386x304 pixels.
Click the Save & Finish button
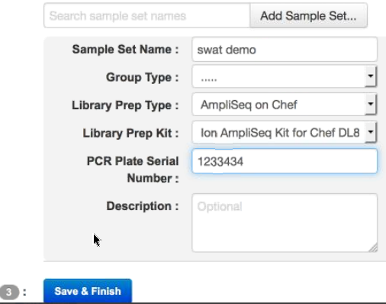pos(88,291)
